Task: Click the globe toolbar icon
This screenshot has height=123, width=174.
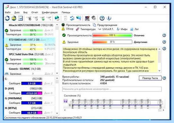Action: pos(57,18)
